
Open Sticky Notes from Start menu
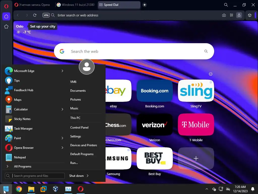[x=34, y=119]
